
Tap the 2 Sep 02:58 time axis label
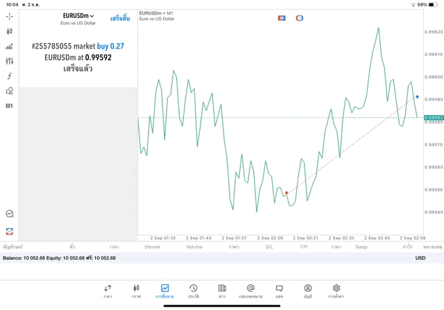[413, 238]
